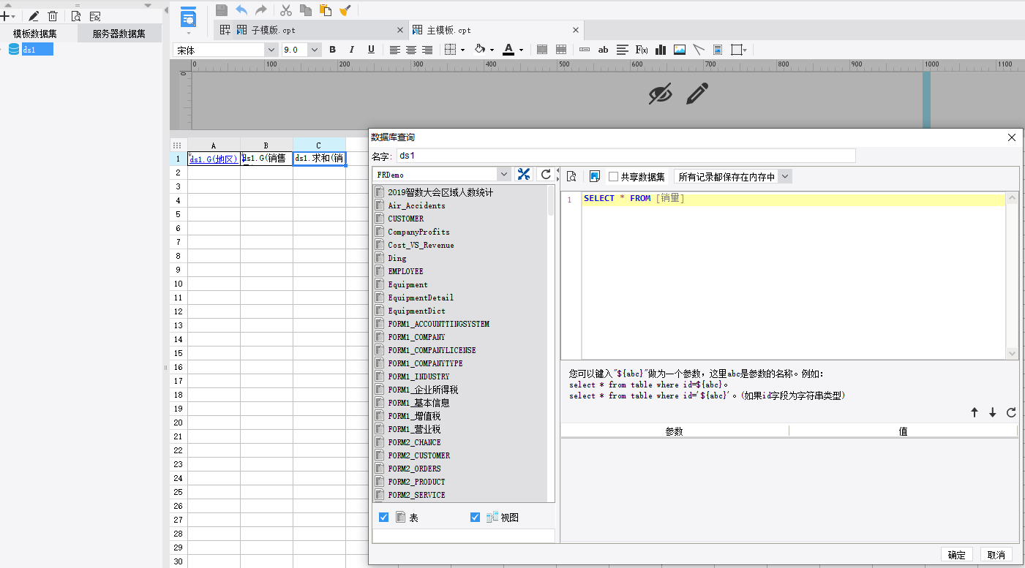Click the format painter brush icon
This screenshot has width=1025, height=568.
pos(345,10)
